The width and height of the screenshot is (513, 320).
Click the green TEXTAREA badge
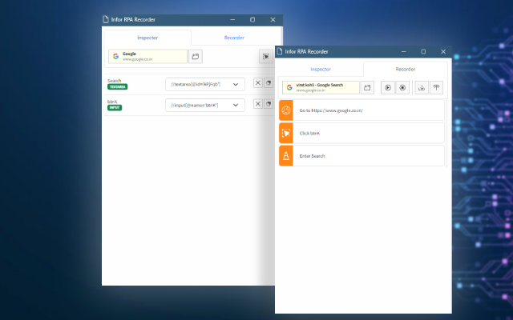coord(118,87)
